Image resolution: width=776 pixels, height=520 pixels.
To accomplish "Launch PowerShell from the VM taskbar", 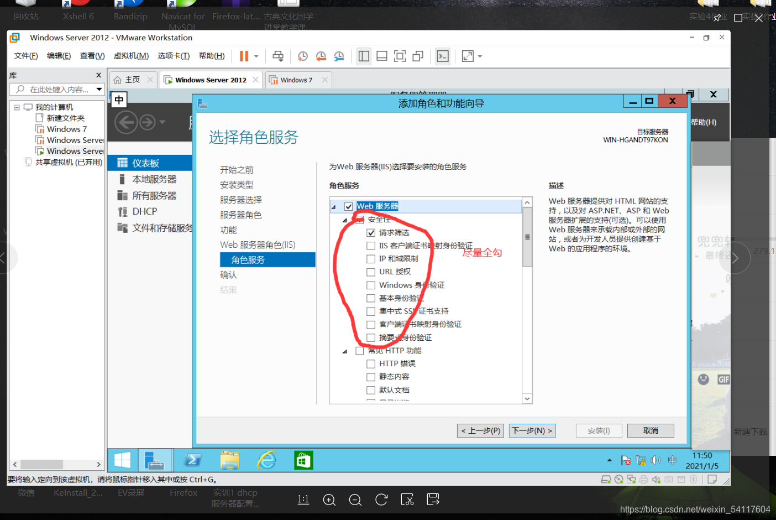I will point(193,460).
